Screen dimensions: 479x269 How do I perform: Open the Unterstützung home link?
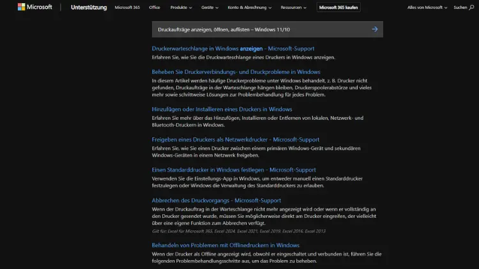tap(89, 7)
